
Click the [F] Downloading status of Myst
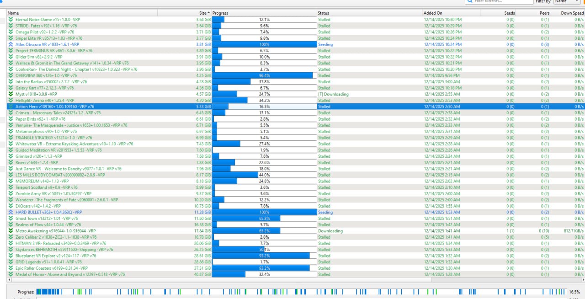333,94
